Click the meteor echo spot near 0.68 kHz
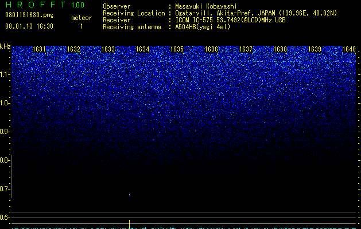The height and width of the screenshot is (229, 361). click(x=129, y=195)
